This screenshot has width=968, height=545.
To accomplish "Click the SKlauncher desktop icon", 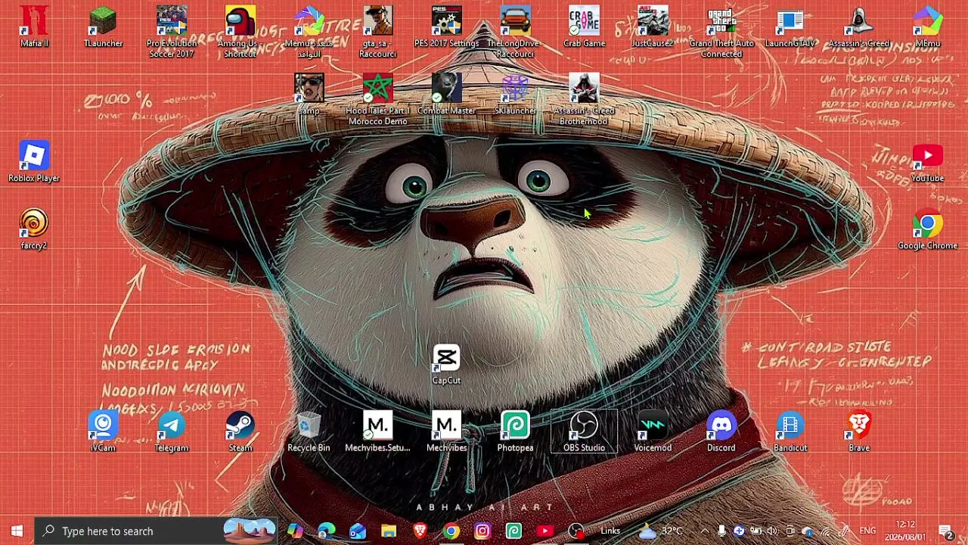I will click(x=515, y=95).
